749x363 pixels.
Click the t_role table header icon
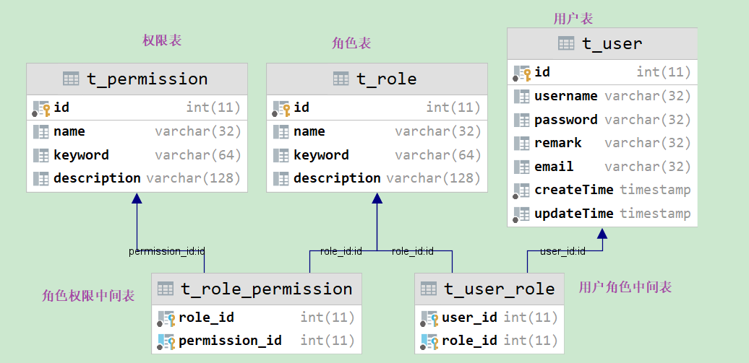[x=341, y=79]
